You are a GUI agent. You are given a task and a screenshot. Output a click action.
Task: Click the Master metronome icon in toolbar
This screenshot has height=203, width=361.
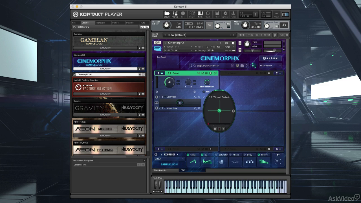(175, 14)
